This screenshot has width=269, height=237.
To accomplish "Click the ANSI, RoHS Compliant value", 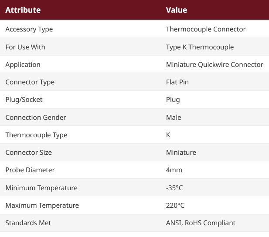I will (201, 223).
